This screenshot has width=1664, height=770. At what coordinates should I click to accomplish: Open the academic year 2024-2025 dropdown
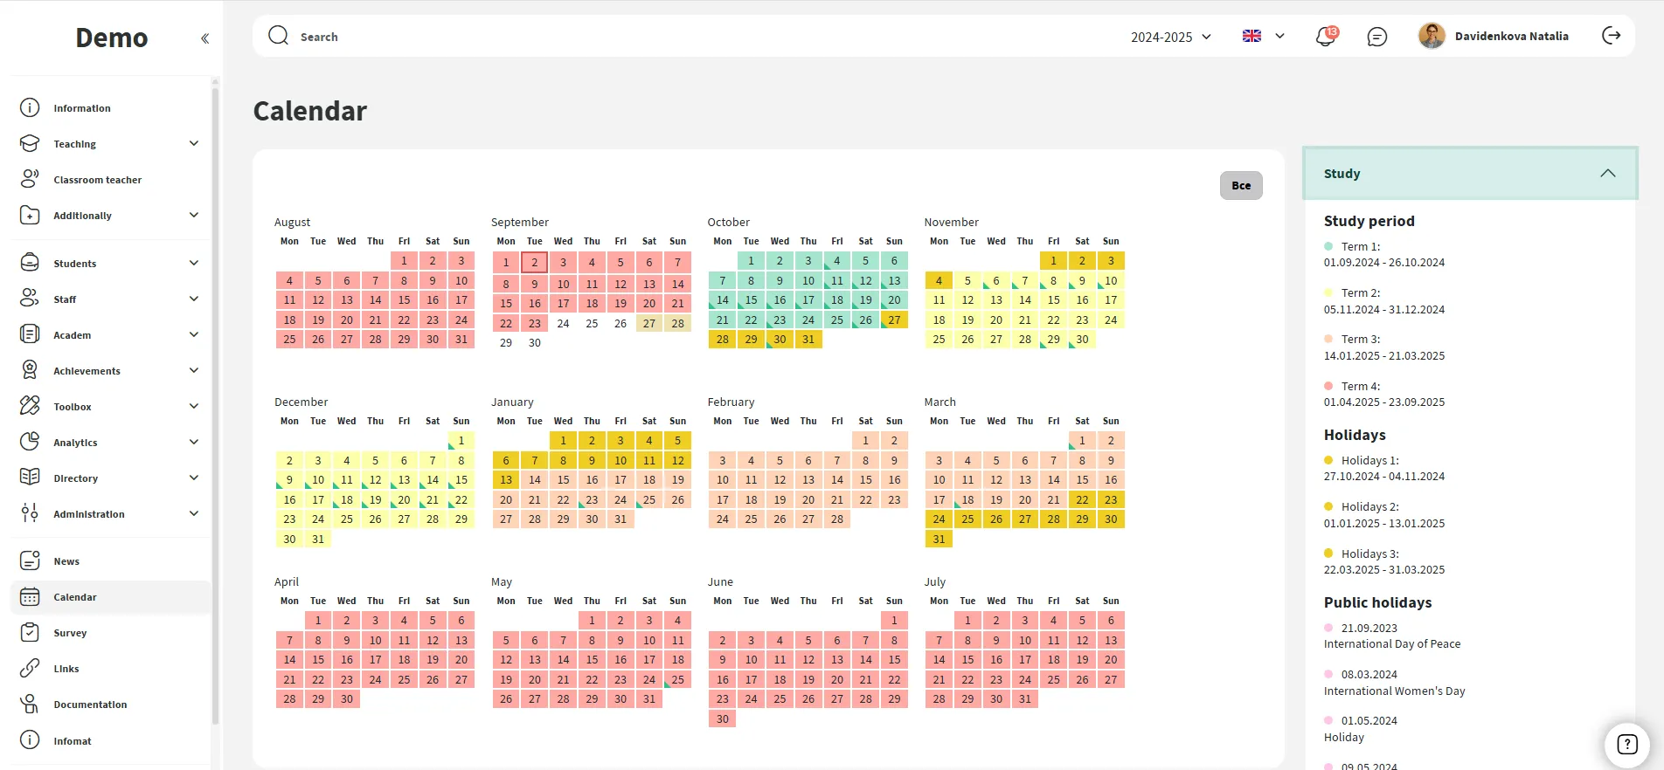tap(1170, 37)
